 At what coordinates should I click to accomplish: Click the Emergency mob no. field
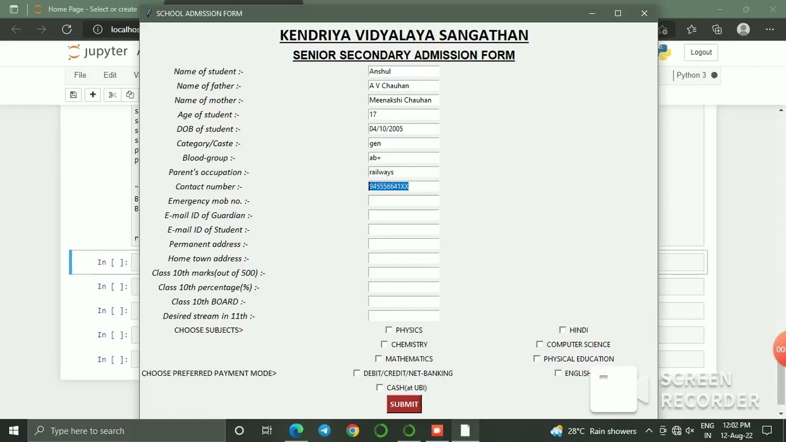coord(403,201)
